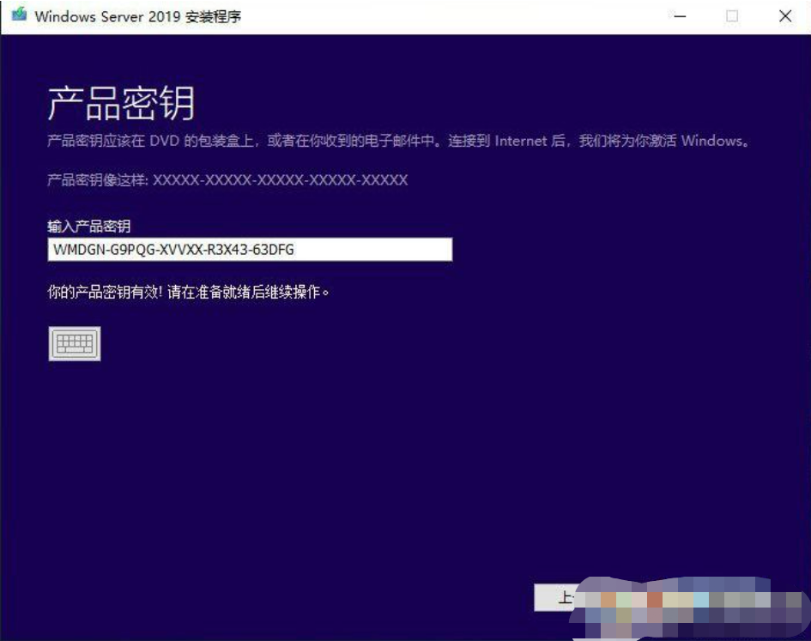
Task: Click the label 输入产品密钥
Action: 89,226
